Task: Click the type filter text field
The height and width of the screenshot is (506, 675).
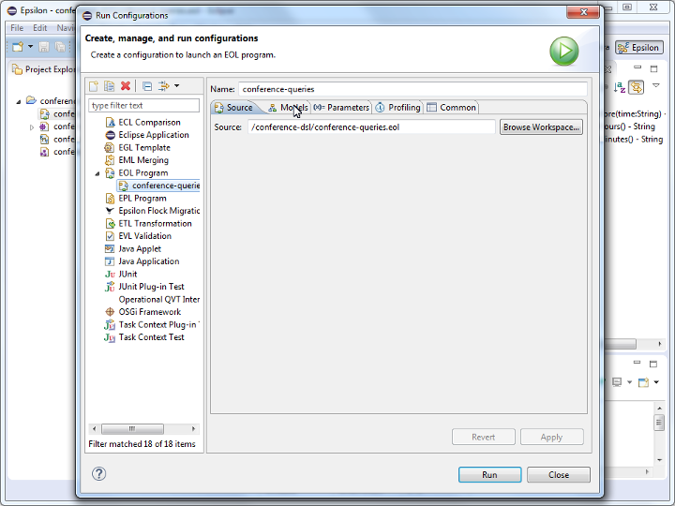Action: click(x=143, y=106)
